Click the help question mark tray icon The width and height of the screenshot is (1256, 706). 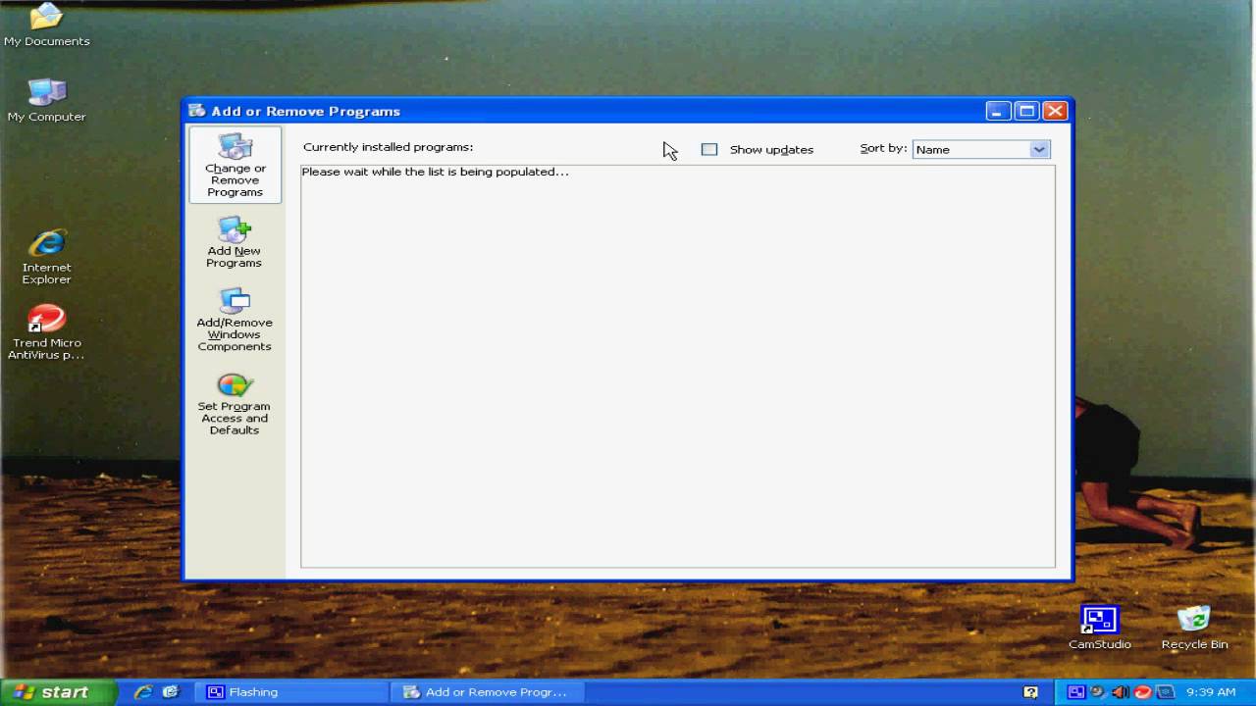tap(1030, 692)
